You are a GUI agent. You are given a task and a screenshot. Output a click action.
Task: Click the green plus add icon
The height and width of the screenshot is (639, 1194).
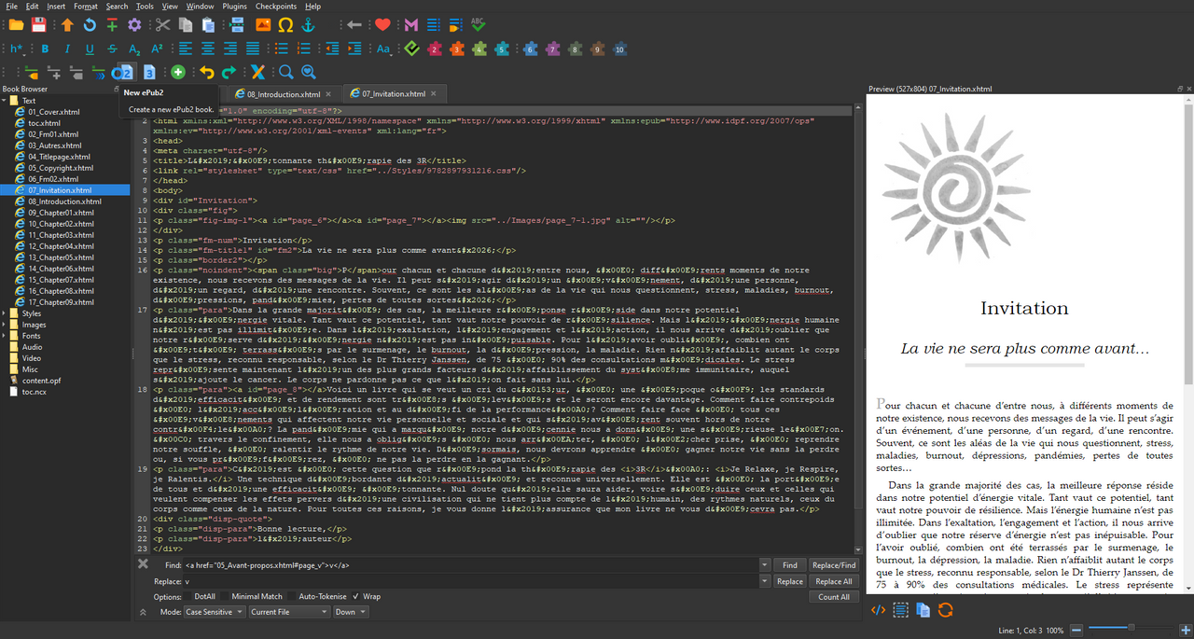pyautogui.click(x=178, y=72)
